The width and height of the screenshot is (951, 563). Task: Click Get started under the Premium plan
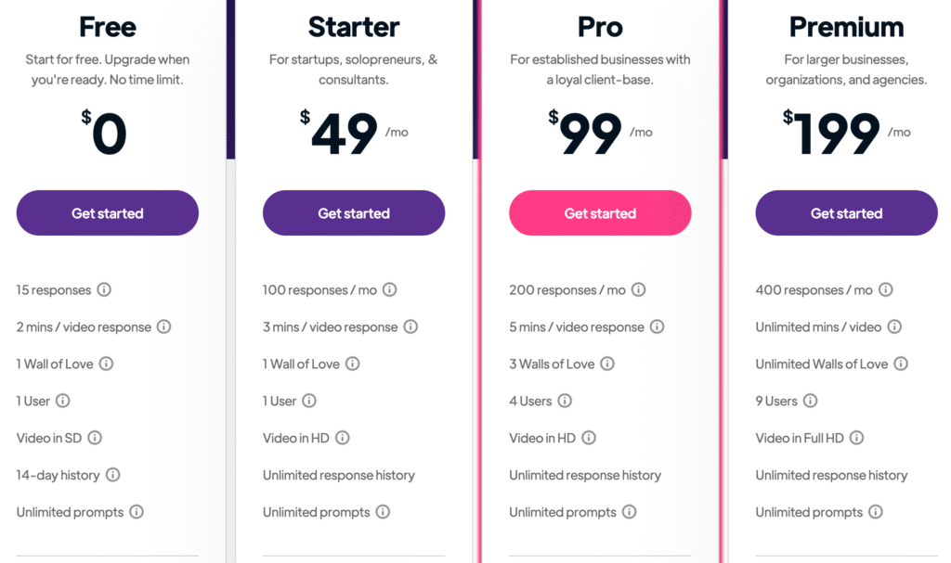pyautogui.click(x=846, y=212)
